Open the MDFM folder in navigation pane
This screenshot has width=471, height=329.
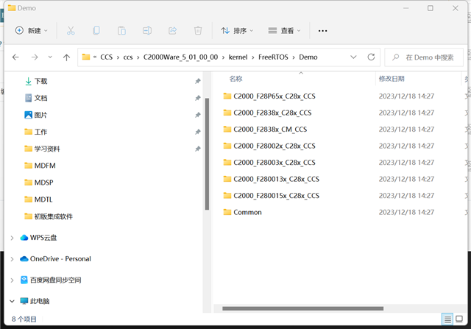click(40, 166)
